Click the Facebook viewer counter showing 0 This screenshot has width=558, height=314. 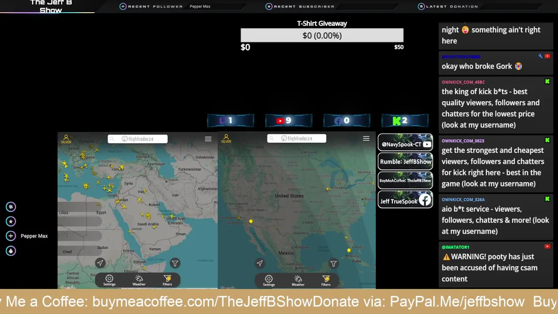point(347,120)
